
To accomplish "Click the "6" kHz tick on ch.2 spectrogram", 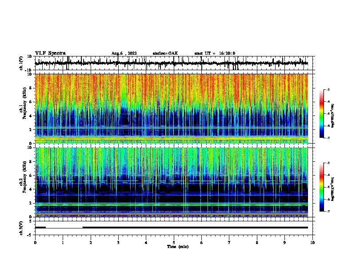I will point(31,176).
